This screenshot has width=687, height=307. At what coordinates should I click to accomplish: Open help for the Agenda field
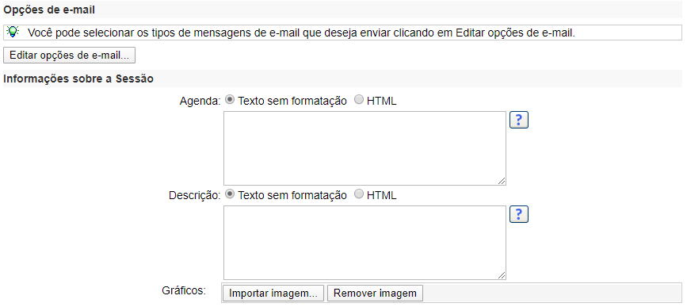(519, 120)
